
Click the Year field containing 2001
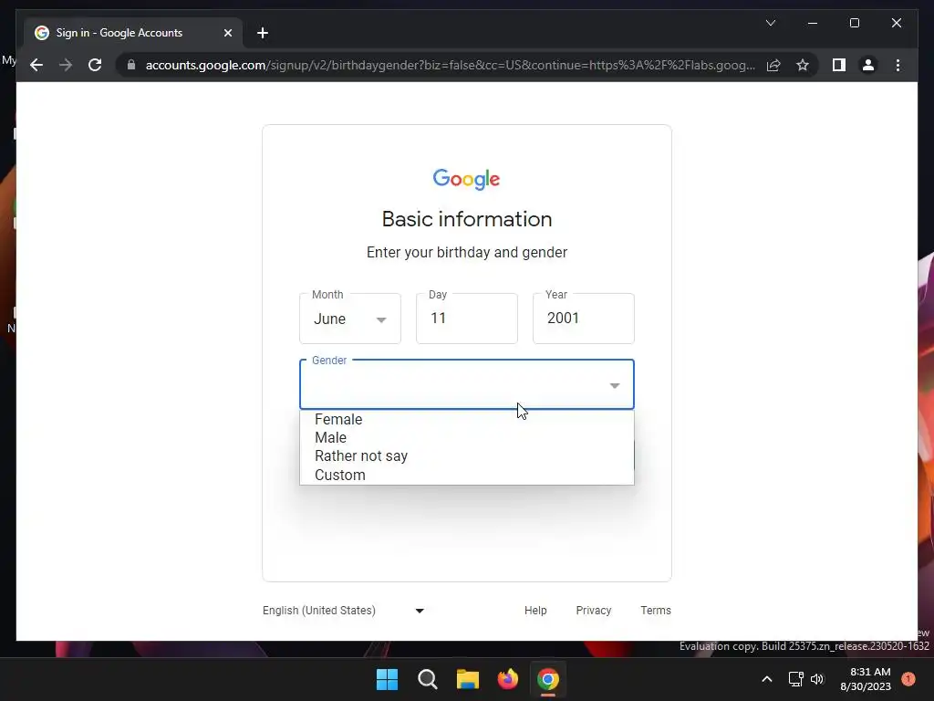click(x=584, y=319)
